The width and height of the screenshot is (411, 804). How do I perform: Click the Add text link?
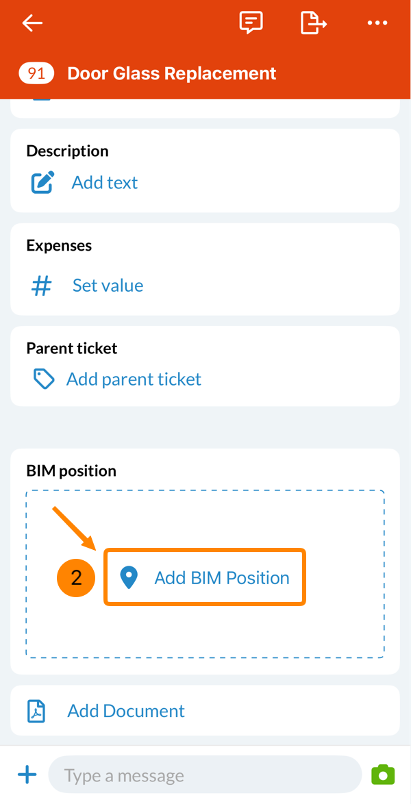[105, 183]
